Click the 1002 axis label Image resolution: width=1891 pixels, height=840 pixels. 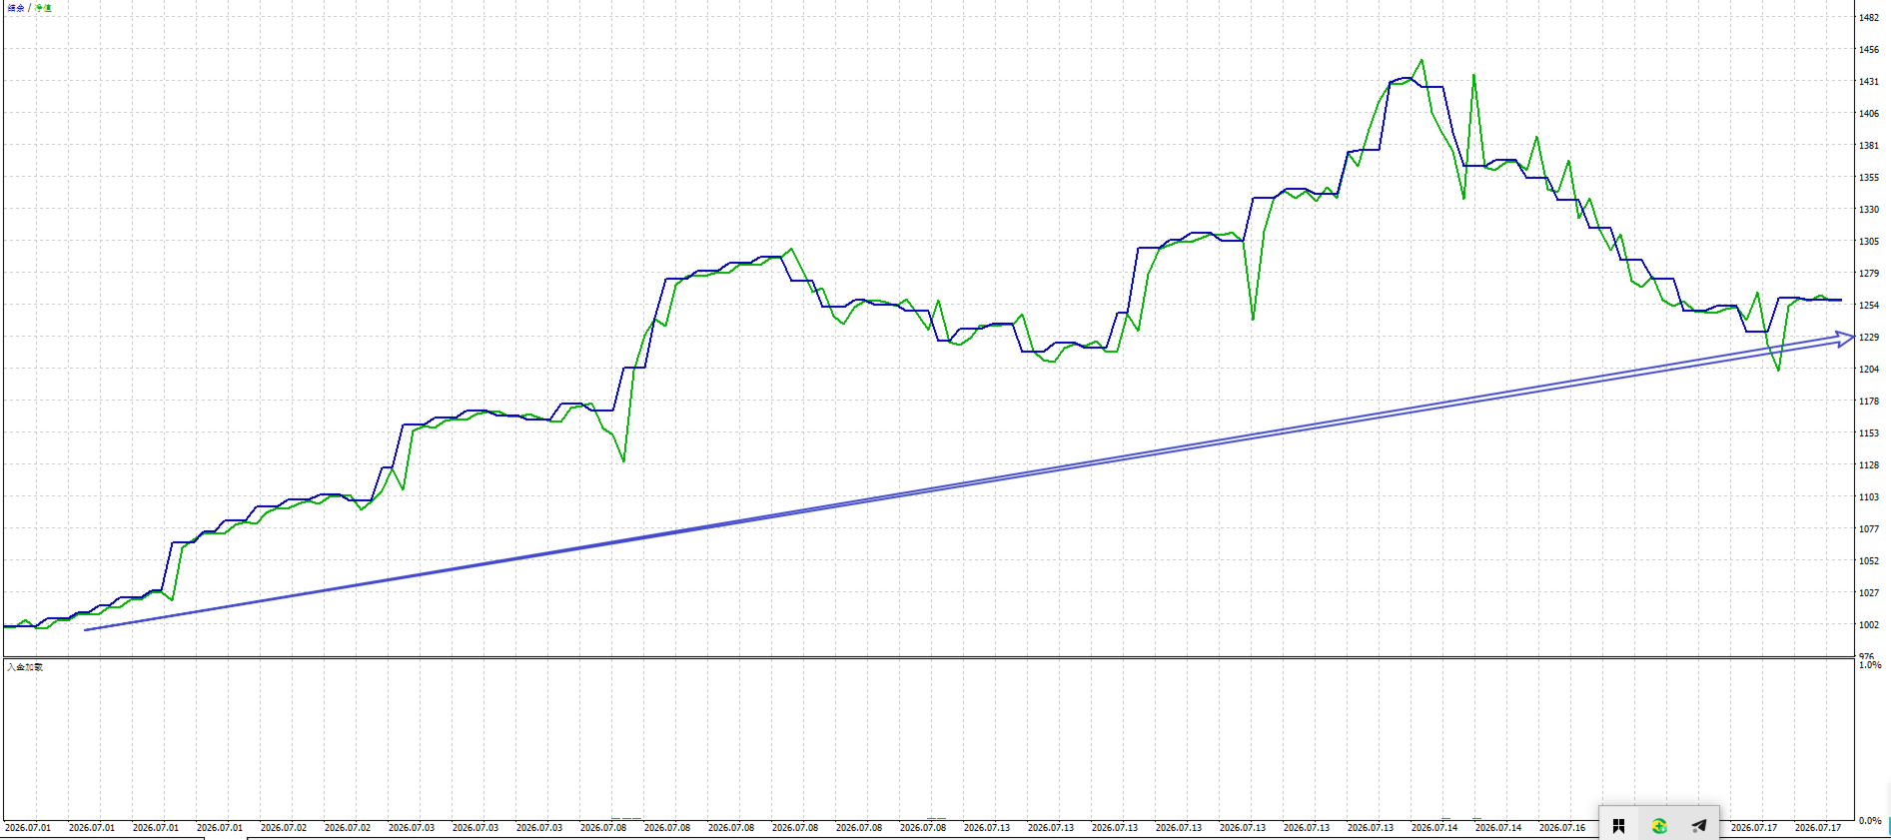click(x=1868, y=625)
